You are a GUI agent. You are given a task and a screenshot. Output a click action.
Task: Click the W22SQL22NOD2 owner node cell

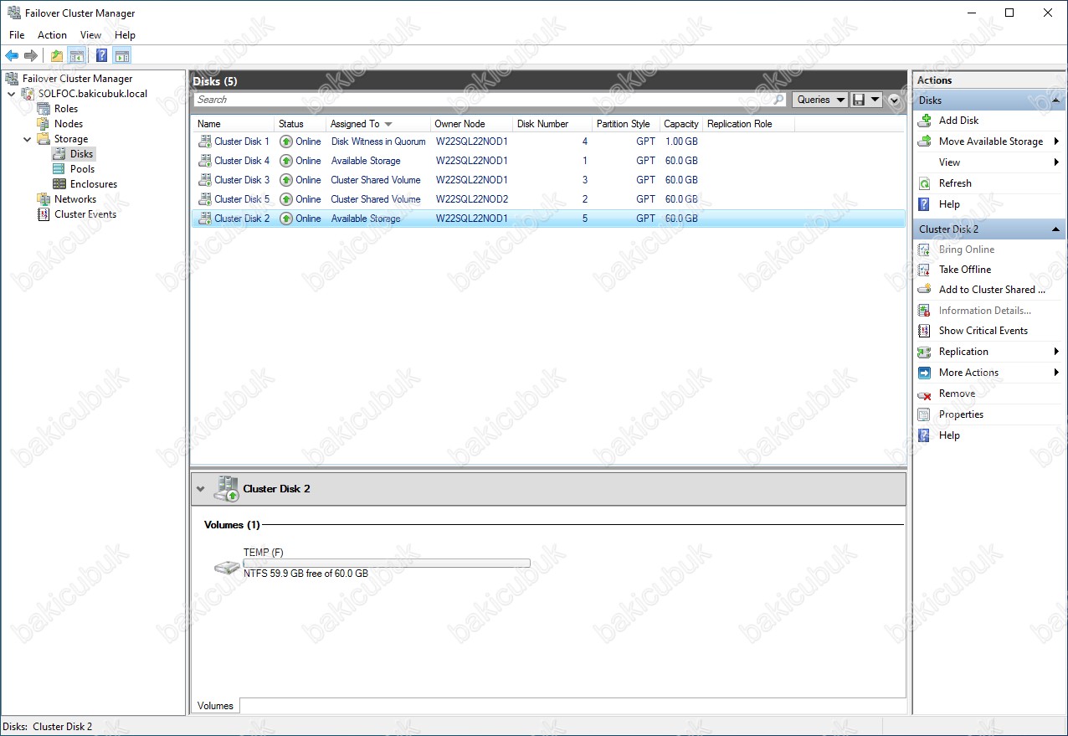[x=472, y=199]
